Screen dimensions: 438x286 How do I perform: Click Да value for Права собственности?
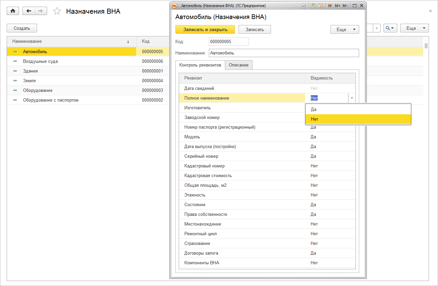click(x=313, y=214)
